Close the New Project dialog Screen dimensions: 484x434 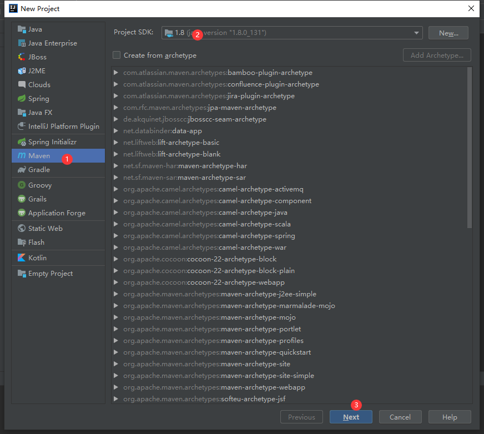pos(471,8)
